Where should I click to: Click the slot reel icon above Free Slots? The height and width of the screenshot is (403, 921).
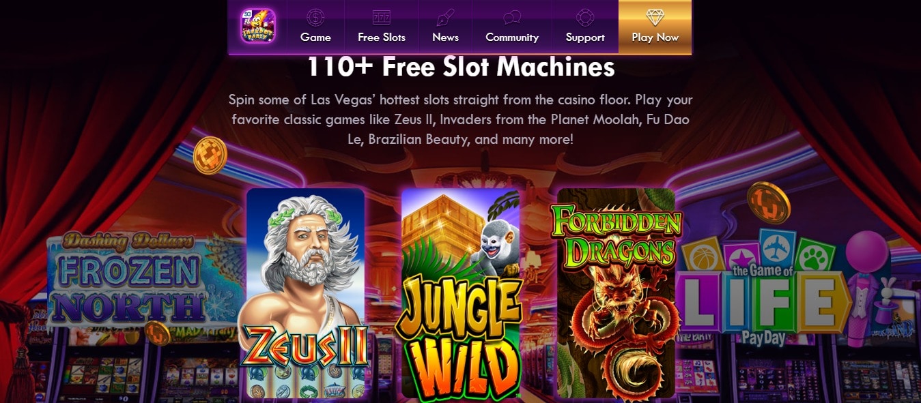coord(382,17)
